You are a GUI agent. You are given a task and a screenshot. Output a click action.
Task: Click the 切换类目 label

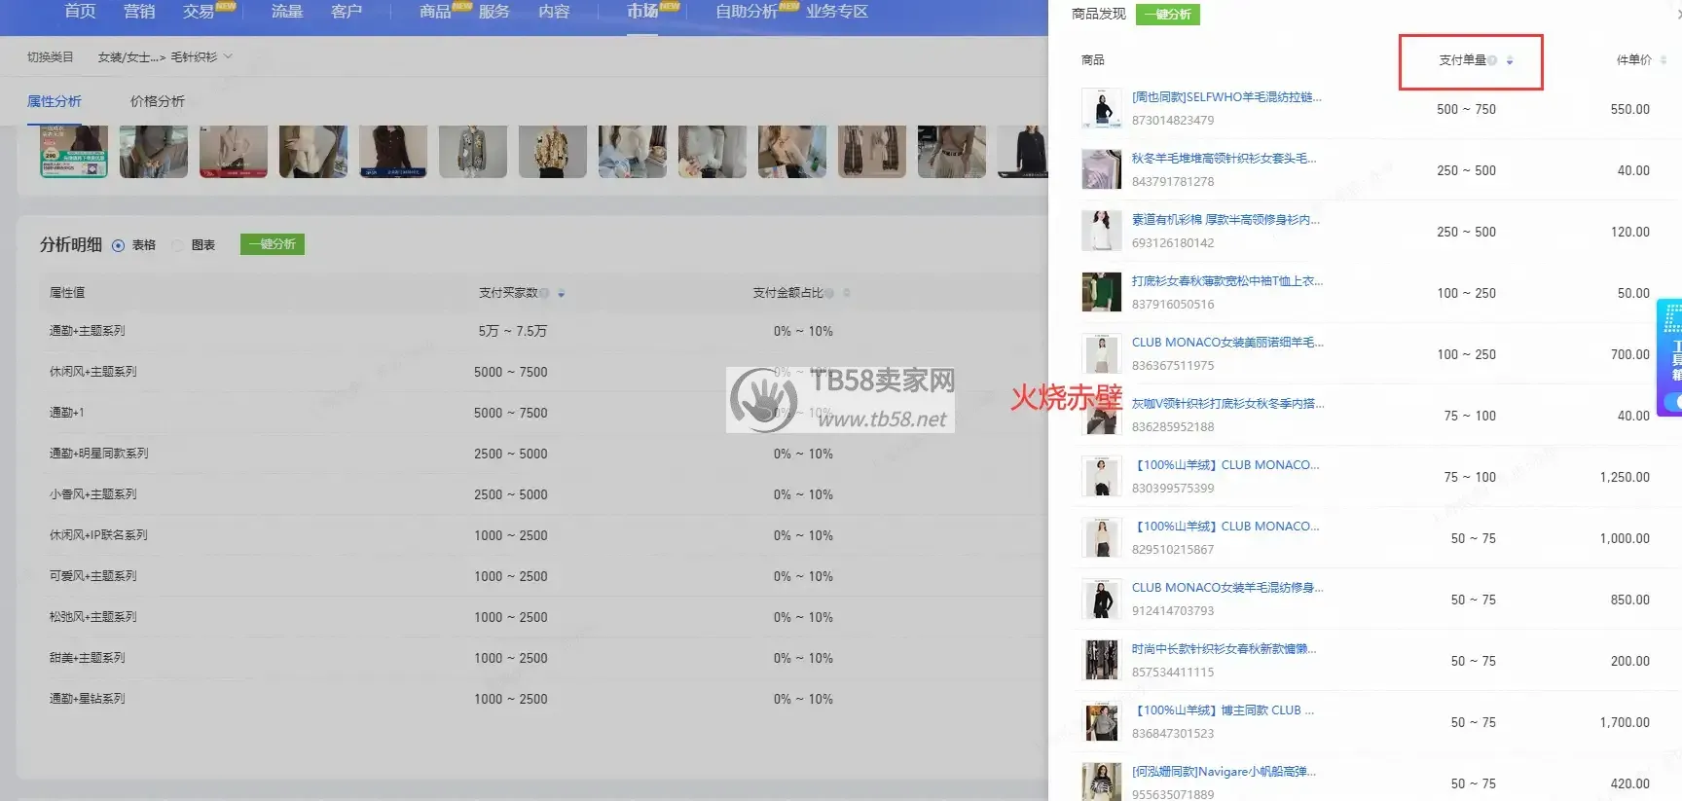click(x=51, y=57)
